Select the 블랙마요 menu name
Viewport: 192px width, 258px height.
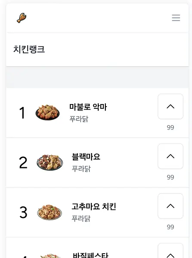coord(86,157)
